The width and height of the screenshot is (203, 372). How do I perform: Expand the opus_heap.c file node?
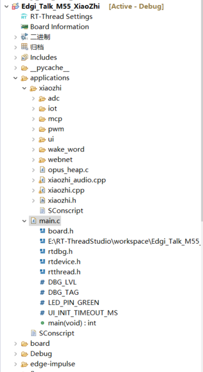pos(33,170)
